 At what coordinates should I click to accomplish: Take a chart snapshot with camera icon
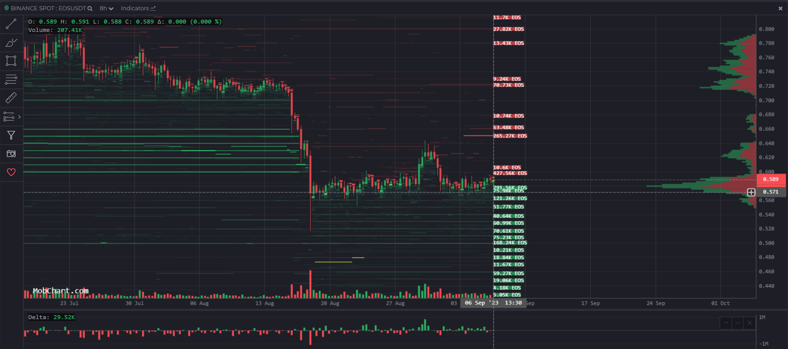11,154
